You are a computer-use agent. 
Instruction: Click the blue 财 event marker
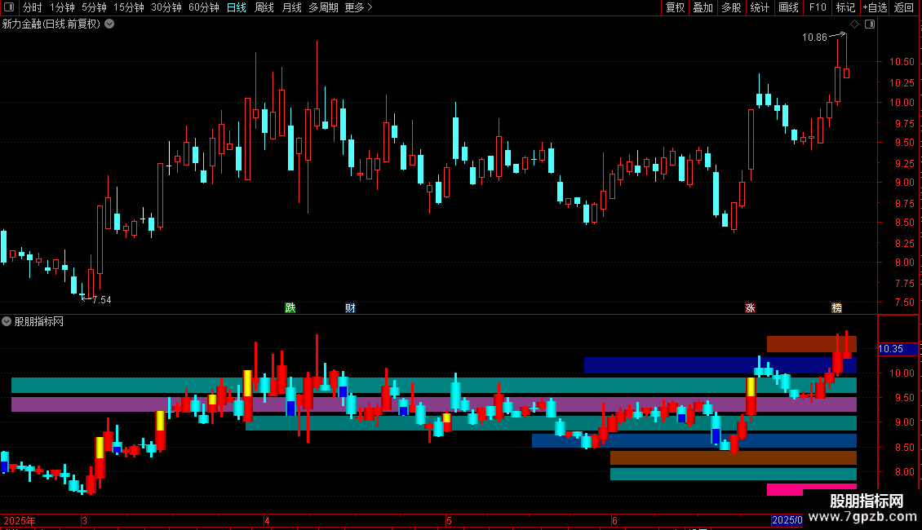pyautogui.click(x=350, y=308)
